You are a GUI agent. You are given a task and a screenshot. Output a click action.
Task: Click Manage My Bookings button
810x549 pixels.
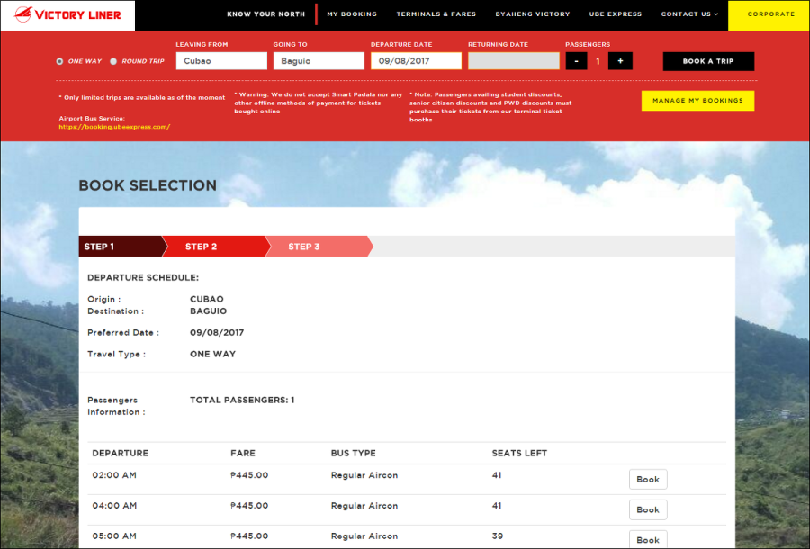coord(697,101)
